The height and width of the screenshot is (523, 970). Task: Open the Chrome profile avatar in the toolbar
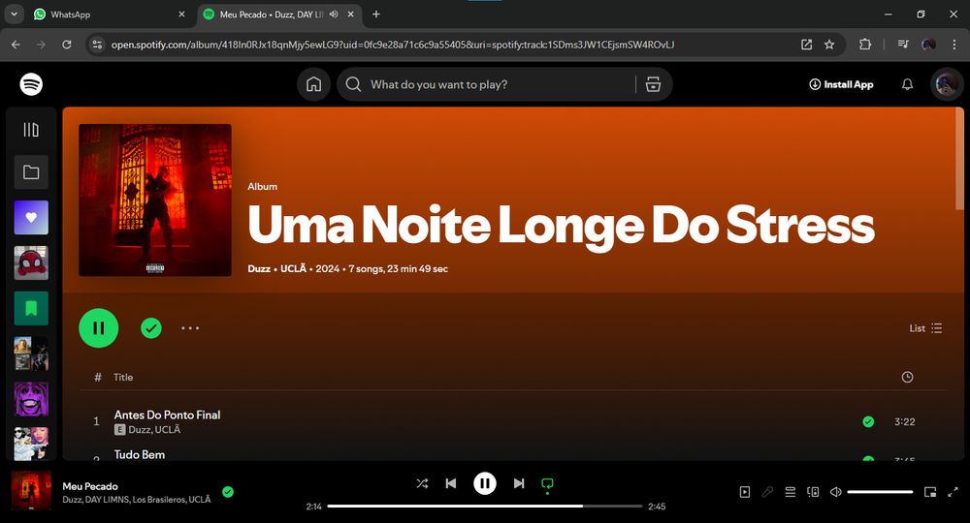tap(928, 45)
